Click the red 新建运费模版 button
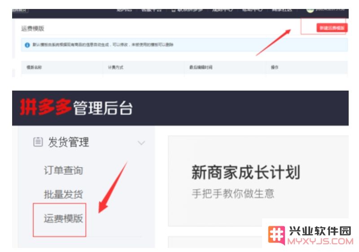Viewport: 359px width, 252px height. (x=332, y=28)
